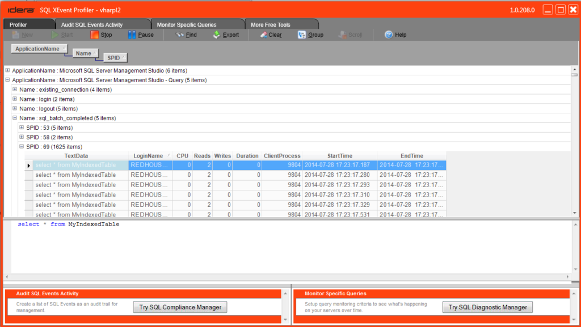Viewport: 581px width, 327px height.
Task: Sort by the TextData column header
Action: coord(77,156)
